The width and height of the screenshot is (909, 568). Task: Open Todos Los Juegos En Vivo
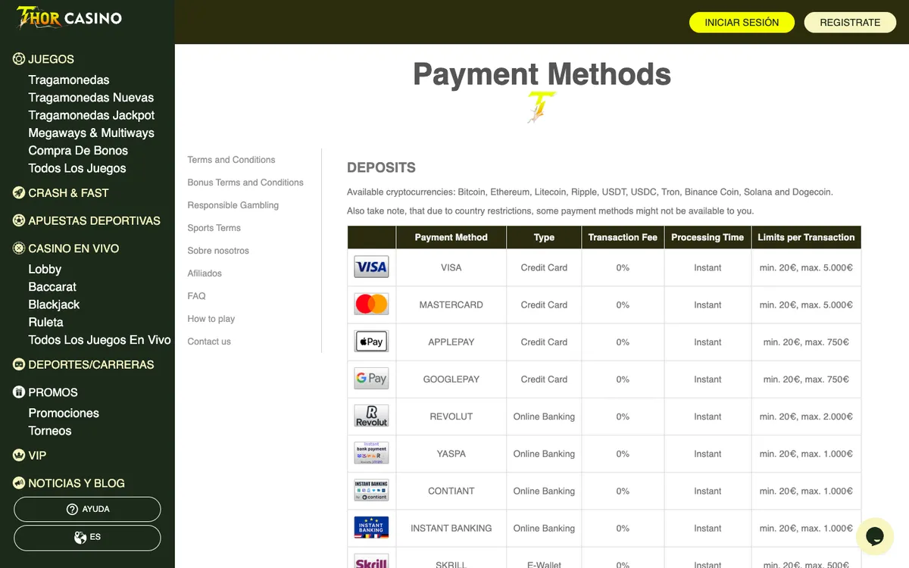coord(99,340)
